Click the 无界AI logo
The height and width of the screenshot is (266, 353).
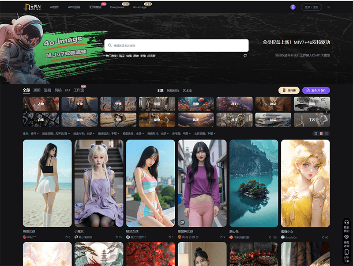coord(33,7)
